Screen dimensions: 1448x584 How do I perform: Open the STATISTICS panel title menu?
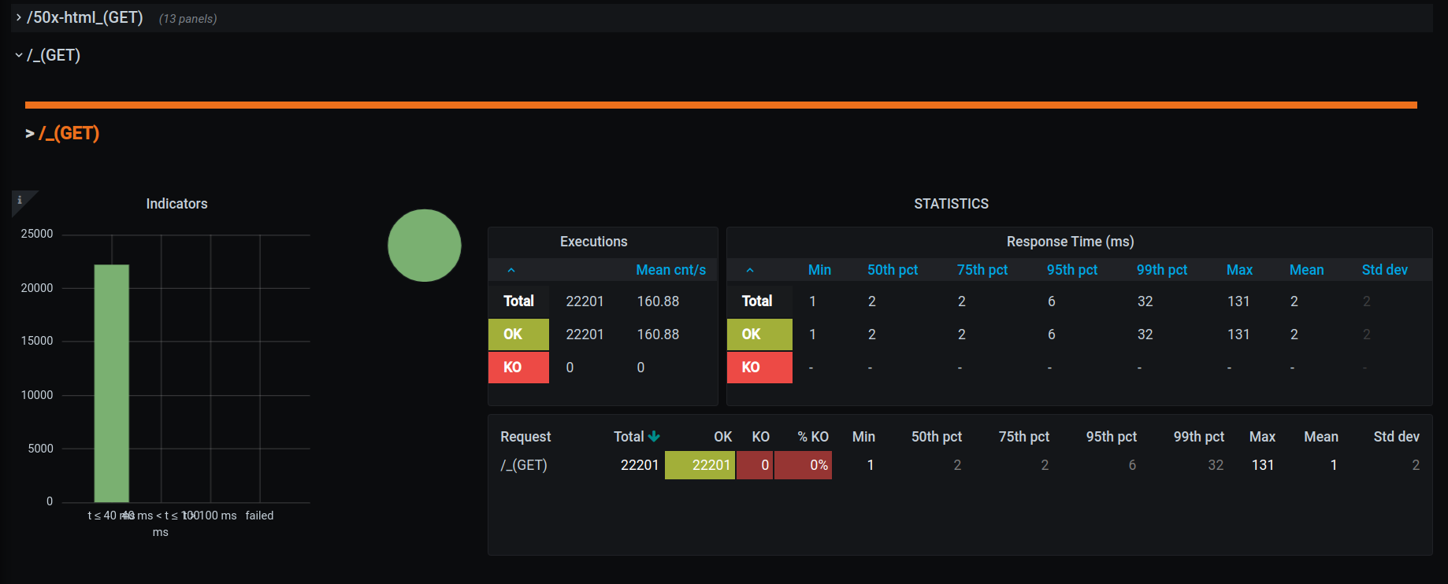tap(951, 204)
